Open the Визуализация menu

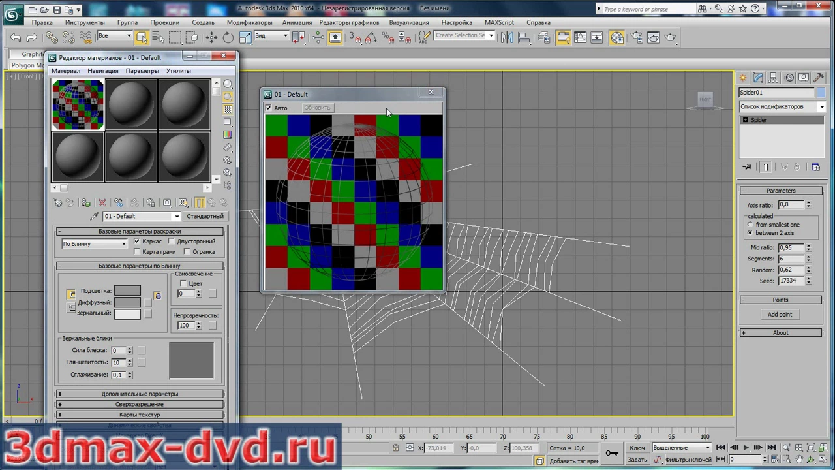coord(409,22)
